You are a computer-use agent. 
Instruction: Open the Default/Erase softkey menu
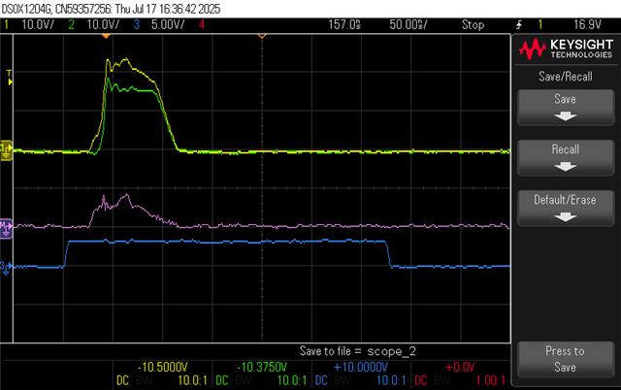point(566,208)
